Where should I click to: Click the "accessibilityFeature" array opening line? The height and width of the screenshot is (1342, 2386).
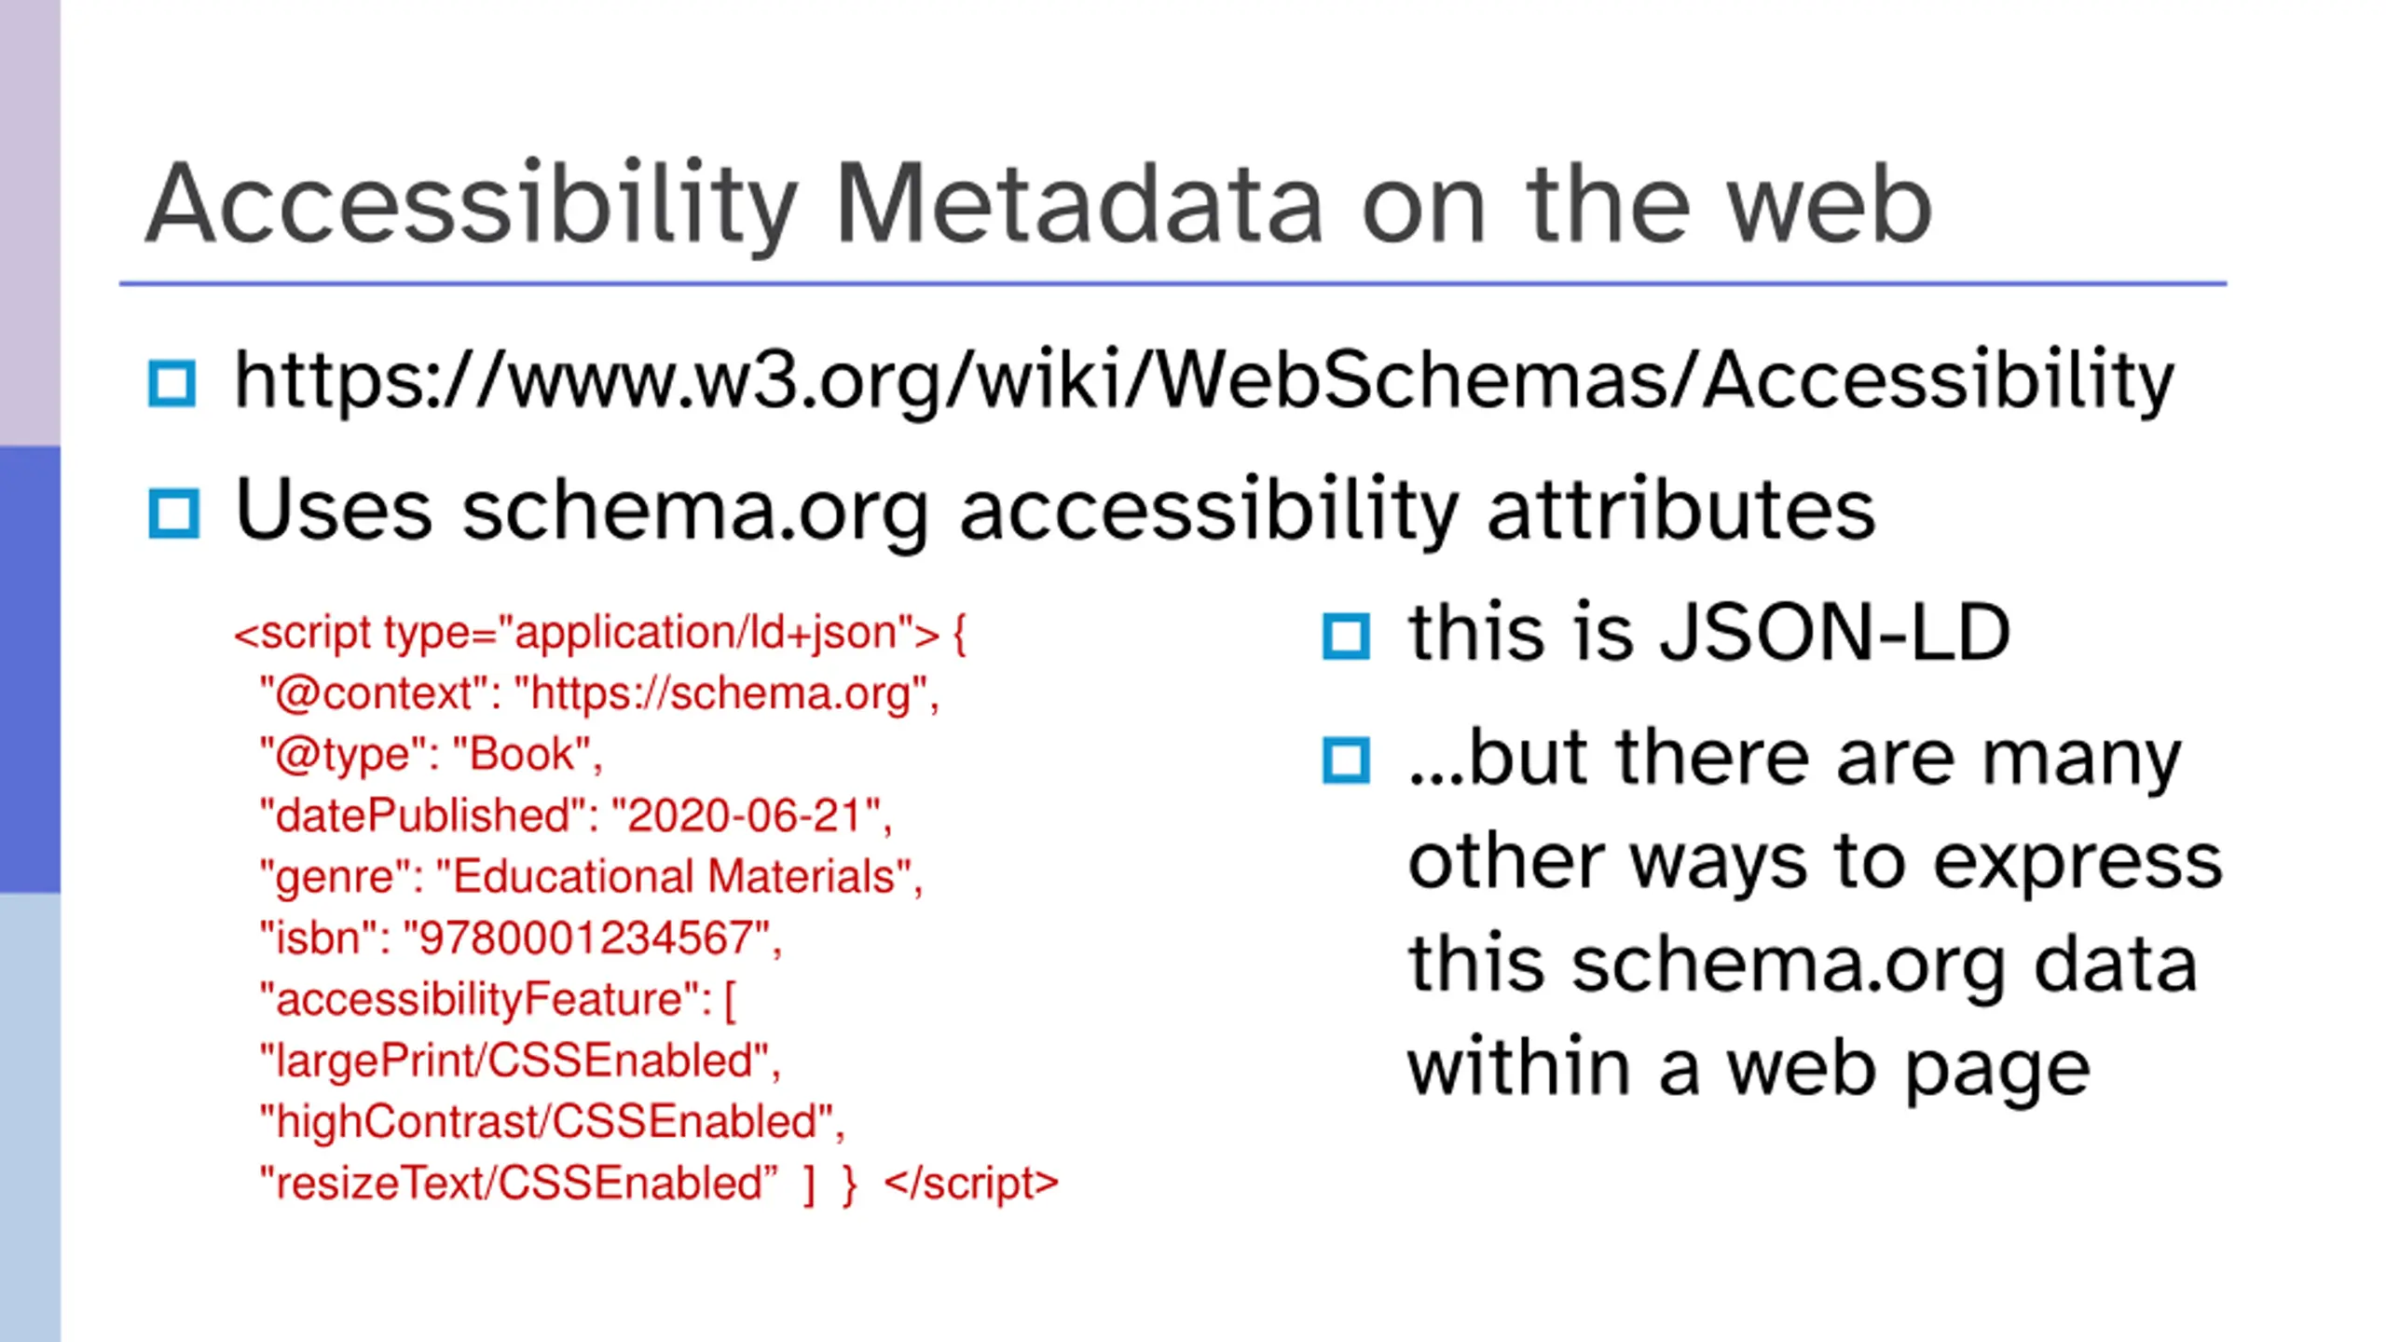click(498, 1000)
